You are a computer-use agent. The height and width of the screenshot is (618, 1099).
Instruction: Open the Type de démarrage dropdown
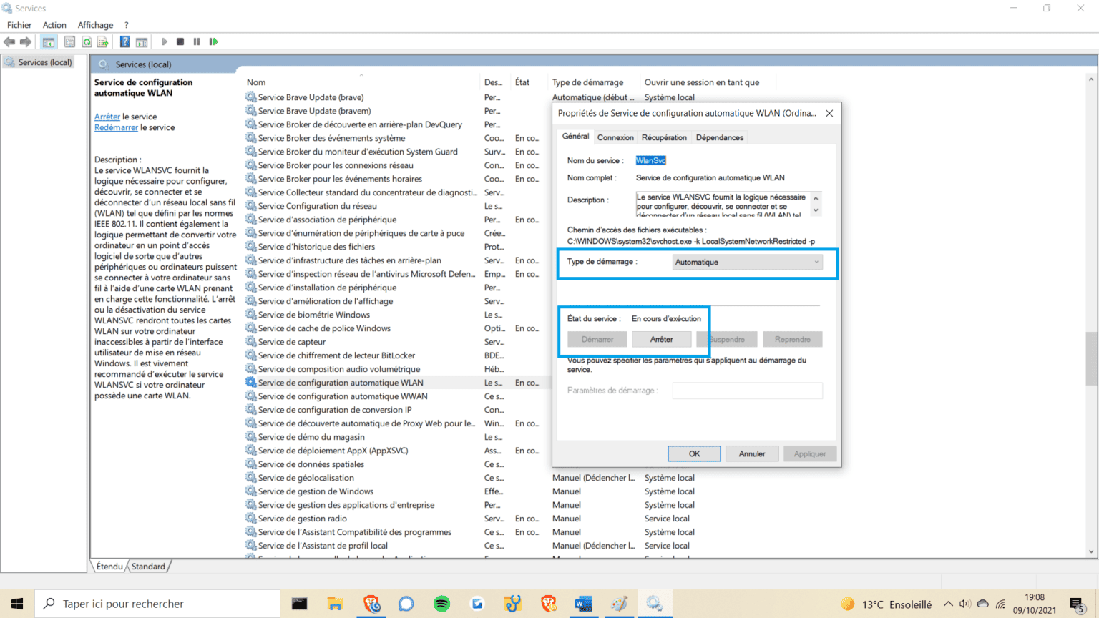click(748, 262)
